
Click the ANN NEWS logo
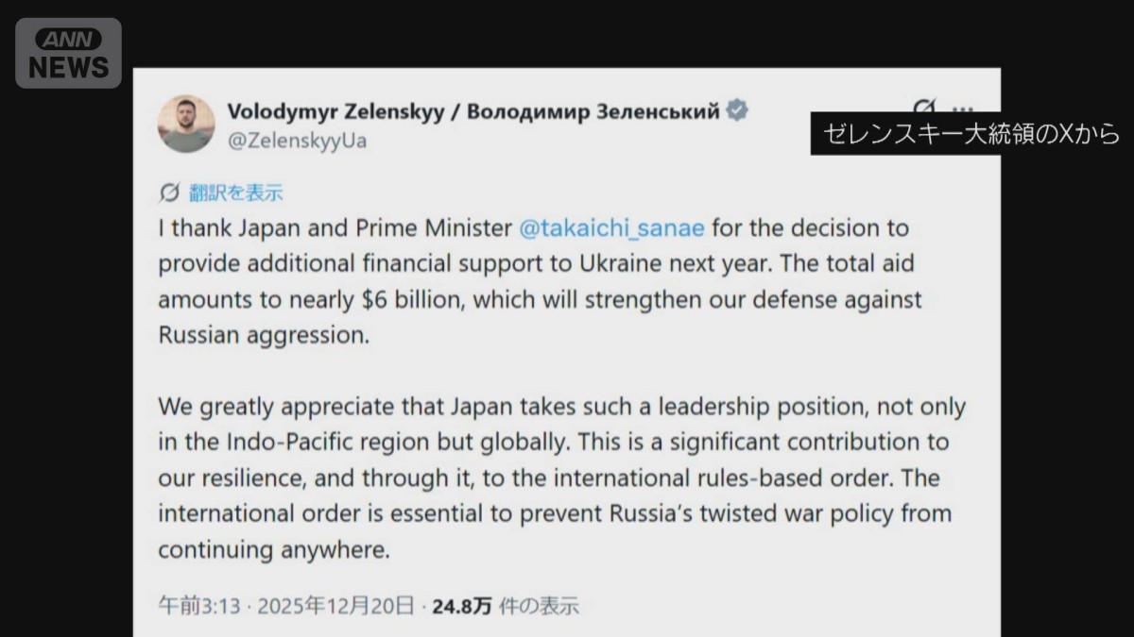tap(68, 54)
